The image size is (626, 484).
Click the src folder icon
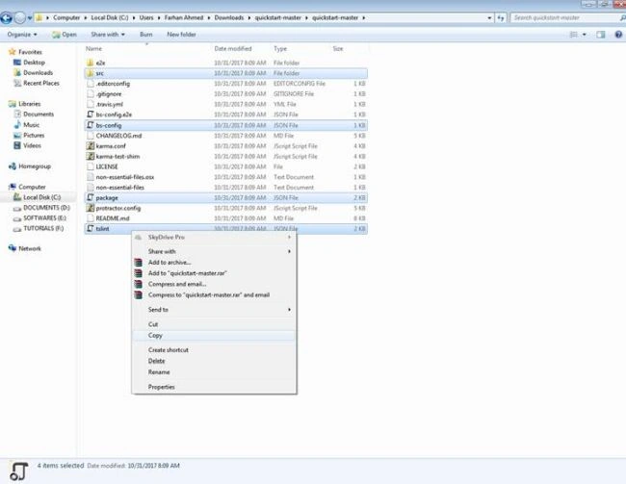91,73
